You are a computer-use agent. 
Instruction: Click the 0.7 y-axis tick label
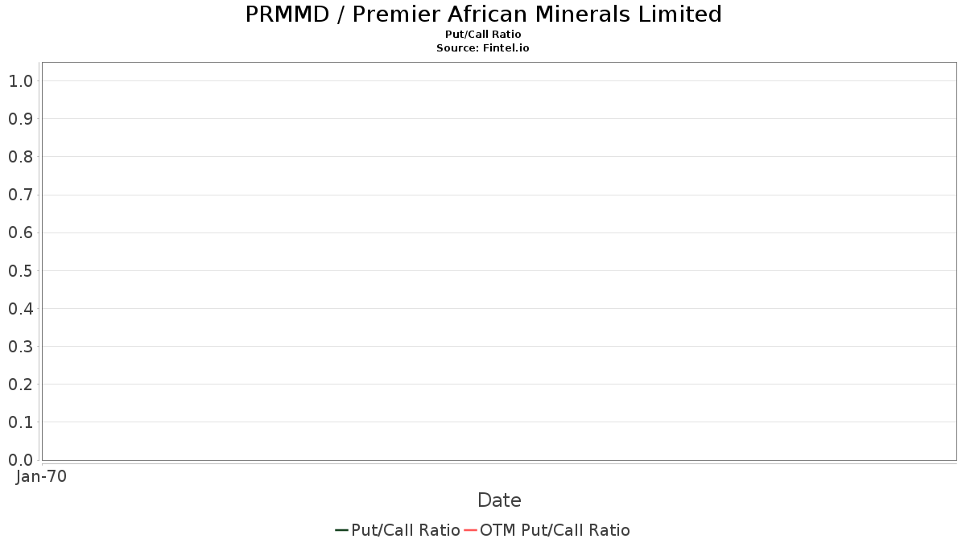20,195
